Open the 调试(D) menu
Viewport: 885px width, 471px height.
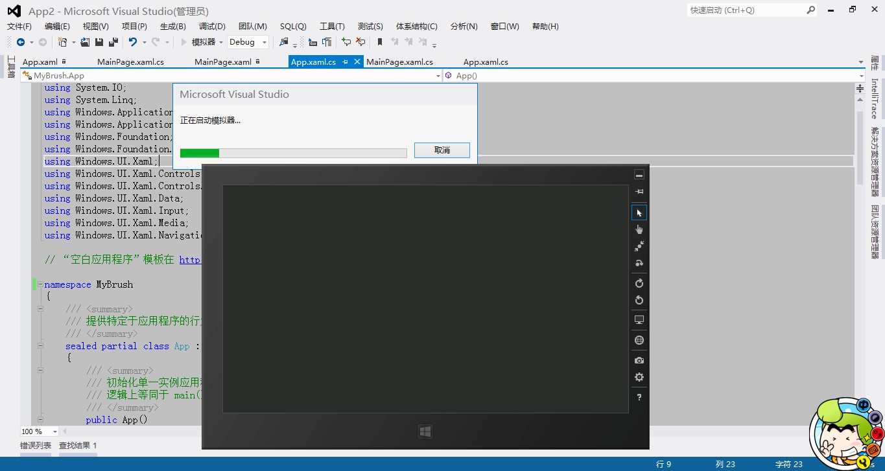coord(212,27)
